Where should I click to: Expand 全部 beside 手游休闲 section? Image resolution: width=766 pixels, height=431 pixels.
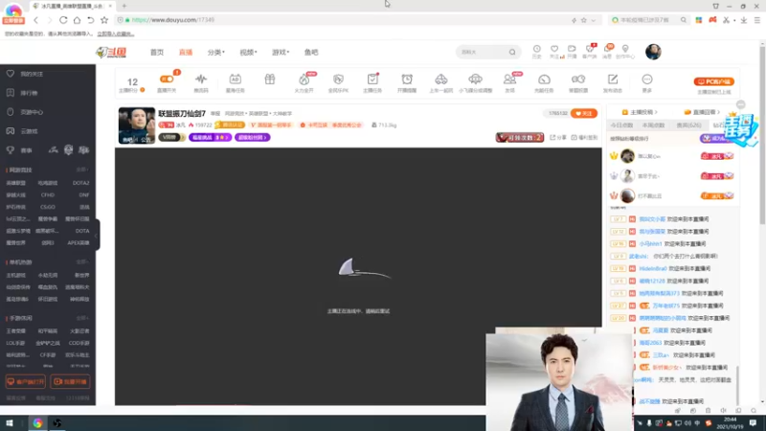[82, 318]
